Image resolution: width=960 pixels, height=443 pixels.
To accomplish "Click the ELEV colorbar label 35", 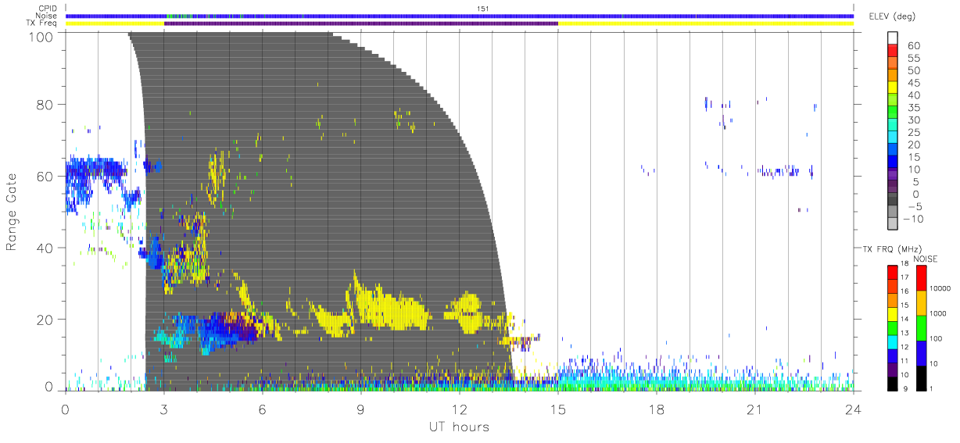I will (x=913, y=108).
